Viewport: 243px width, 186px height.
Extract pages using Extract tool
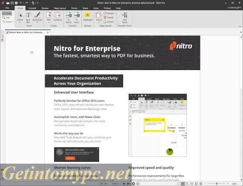(108, 22)
